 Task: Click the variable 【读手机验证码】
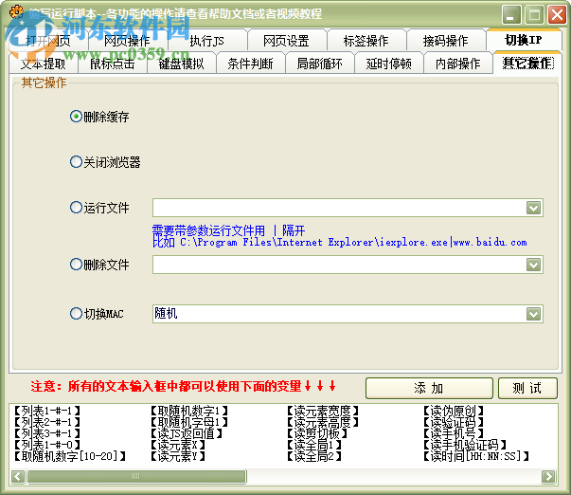point(465,445)
